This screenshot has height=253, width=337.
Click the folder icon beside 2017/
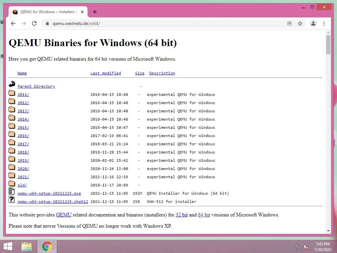(x=12, y=142)
